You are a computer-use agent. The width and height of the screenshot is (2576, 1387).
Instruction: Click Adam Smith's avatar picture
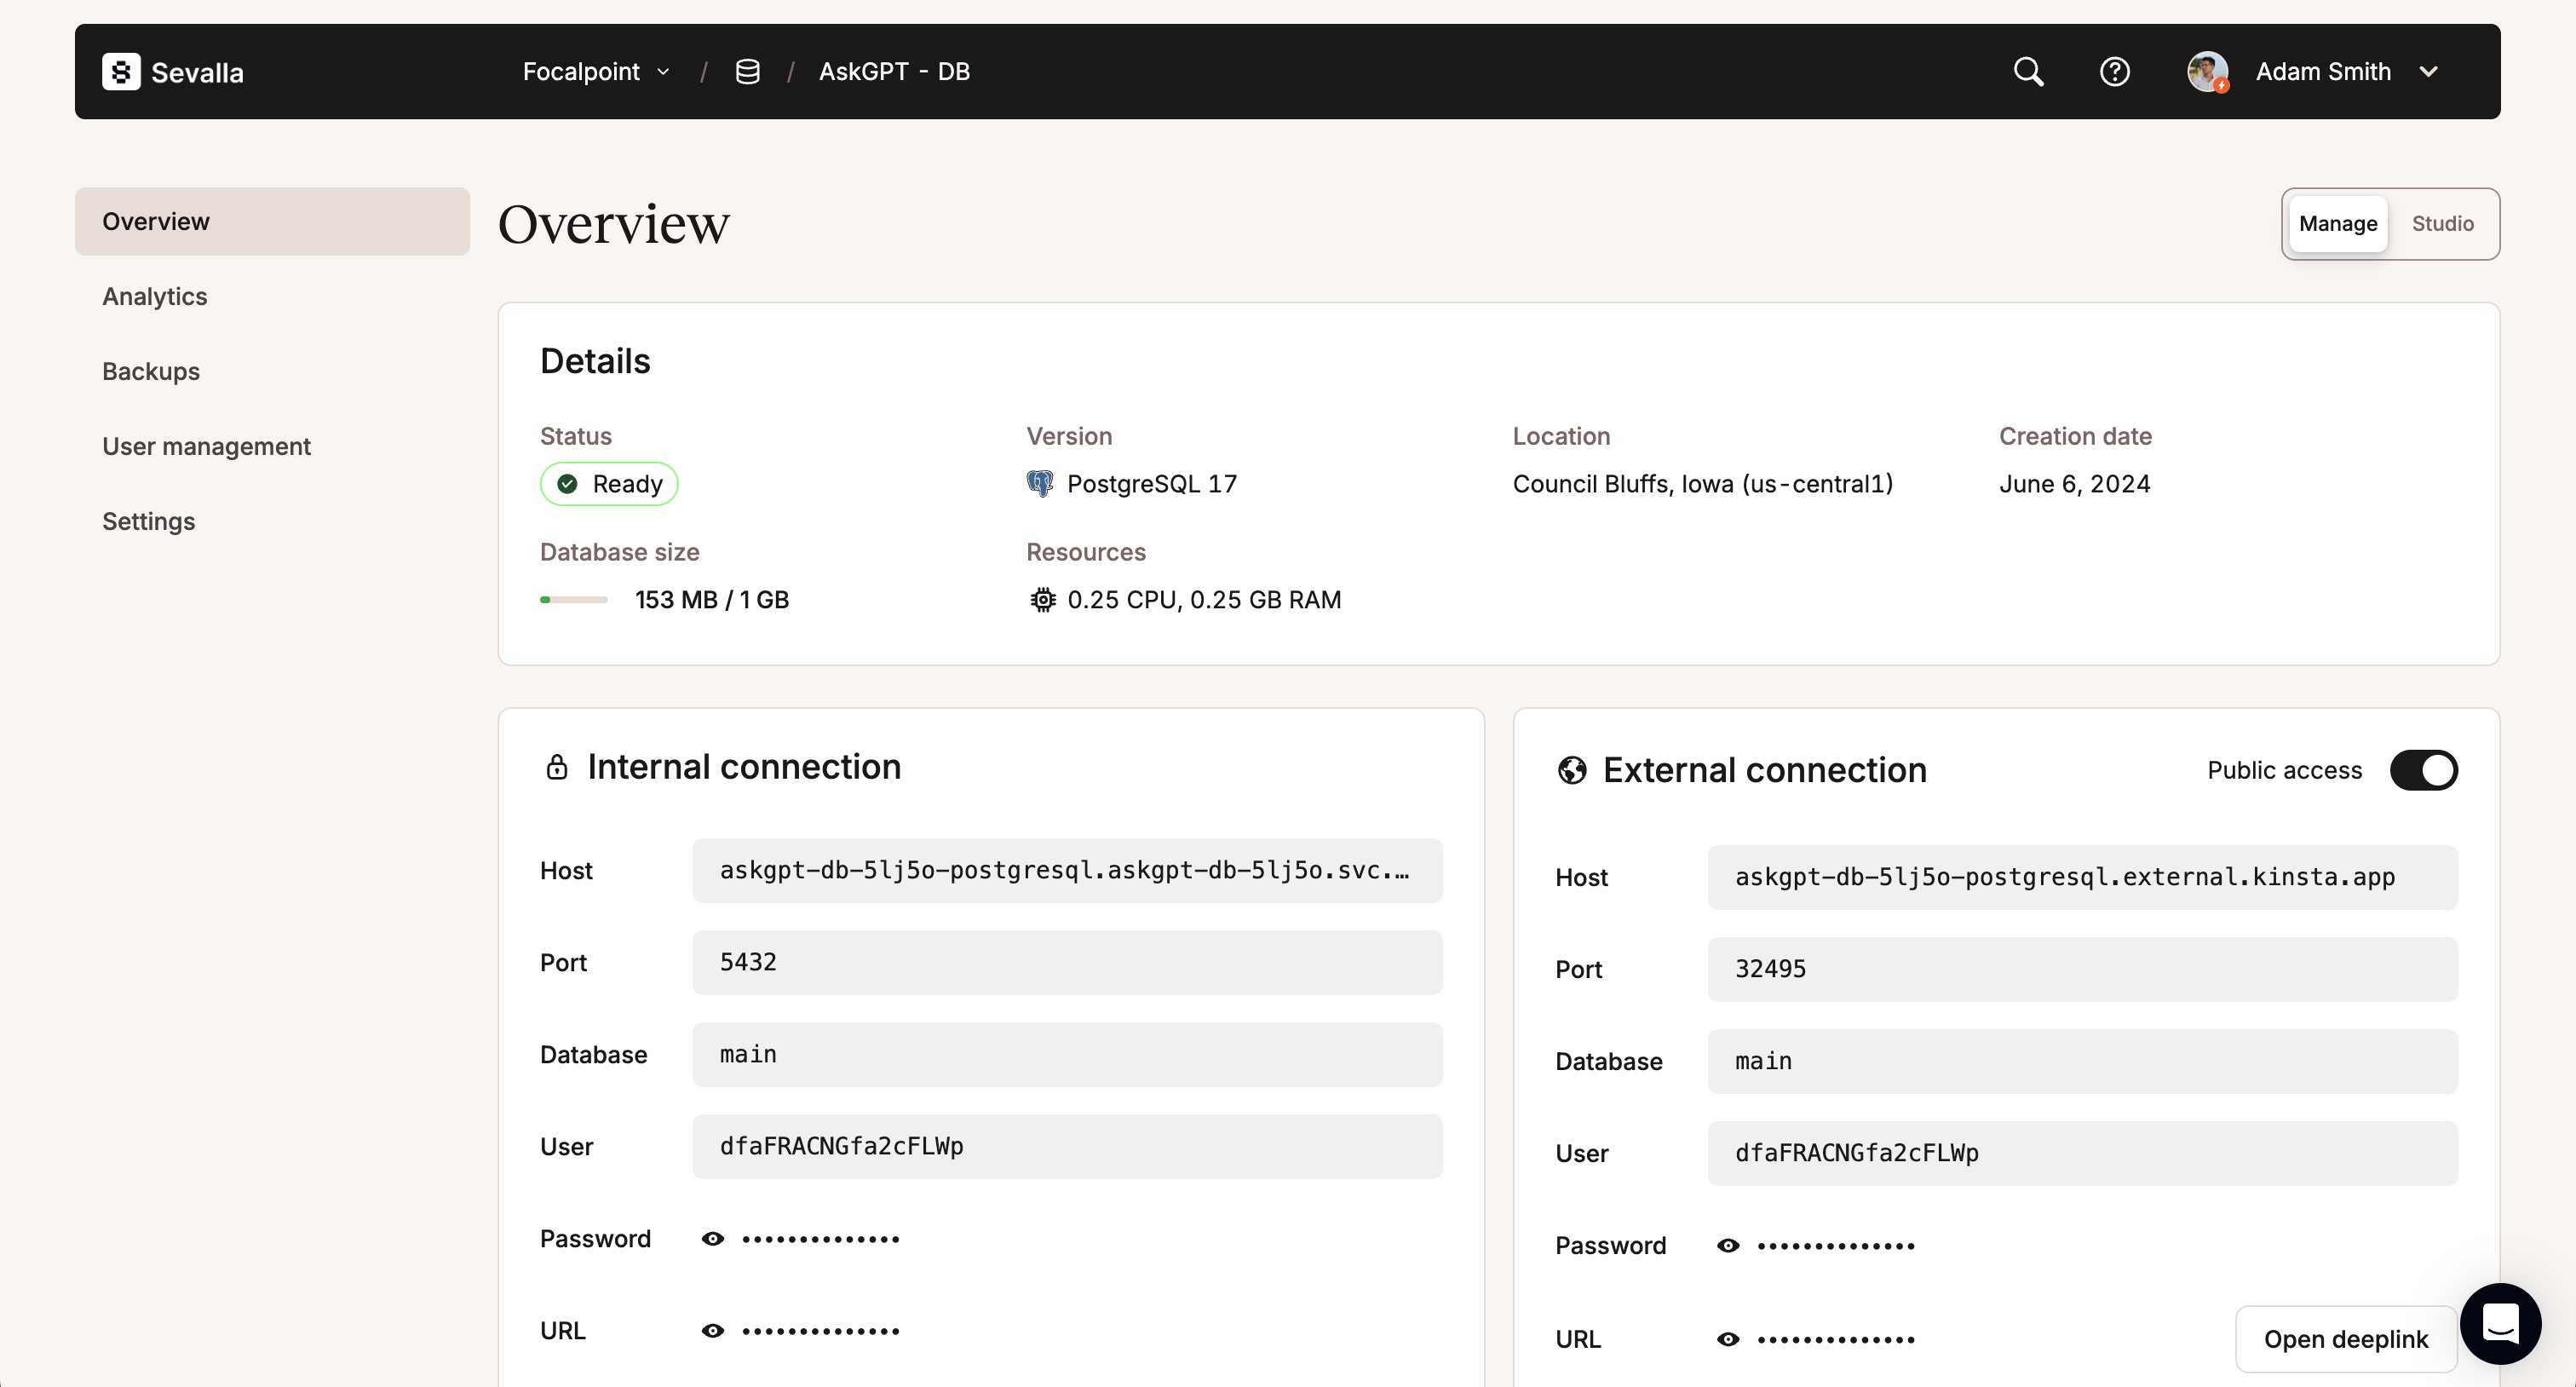point(2207,72)
